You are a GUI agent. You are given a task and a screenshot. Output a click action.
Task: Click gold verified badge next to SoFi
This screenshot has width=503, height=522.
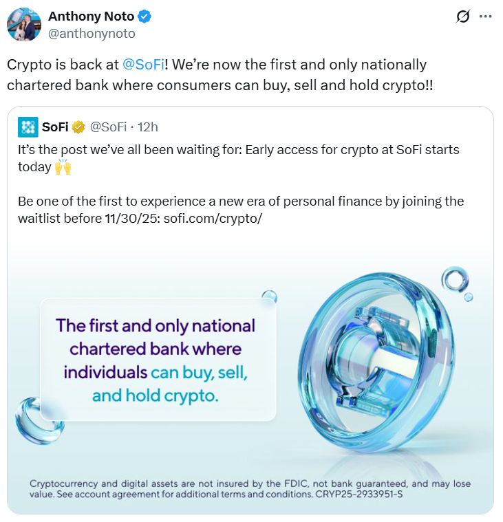pyautogui.click(x=79, y=127)
